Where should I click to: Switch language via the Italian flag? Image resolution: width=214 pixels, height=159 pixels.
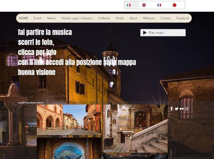tap(129, 5)
